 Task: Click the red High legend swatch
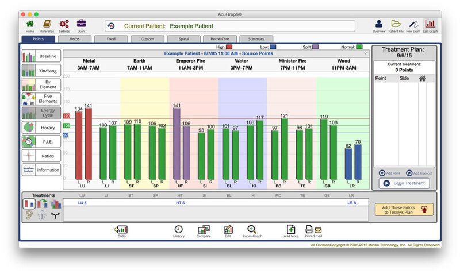[x=230, y=47]
